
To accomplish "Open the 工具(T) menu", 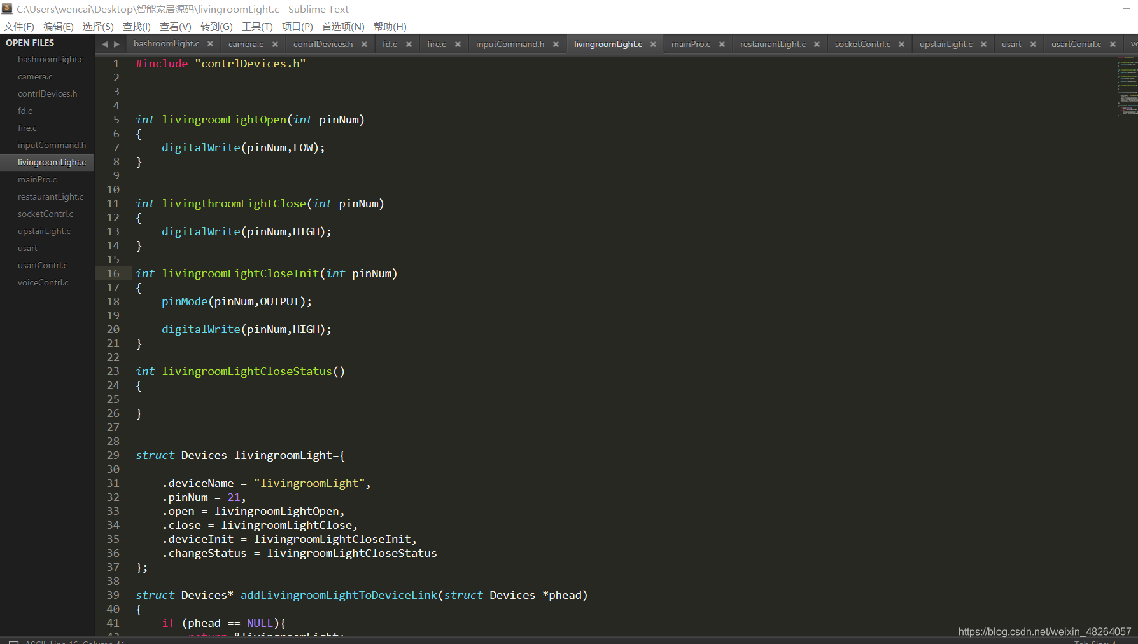I will (257, 26).
